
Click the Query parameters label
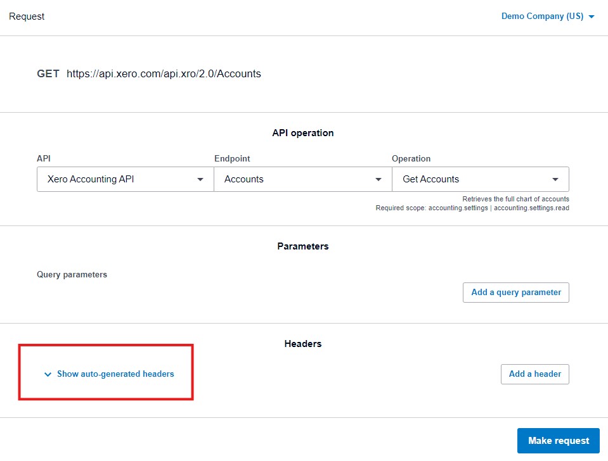72,275
